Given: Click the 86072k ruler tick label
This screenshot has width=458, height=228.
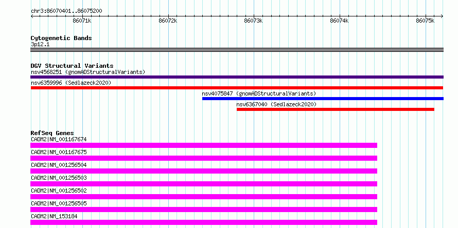Looking at the screenshot, I should point(168,21).
